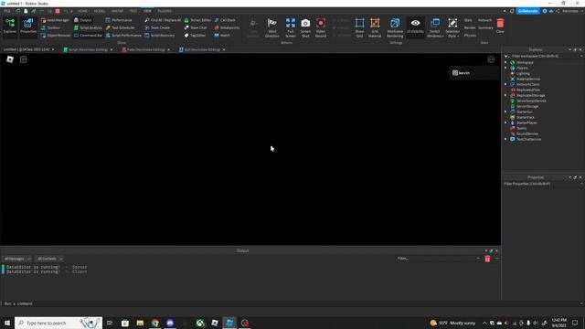585x329 pixels.
Task: Toggle the Explorer panel button in ribbon
Action: pyautogui.click(x=10, y=26)
